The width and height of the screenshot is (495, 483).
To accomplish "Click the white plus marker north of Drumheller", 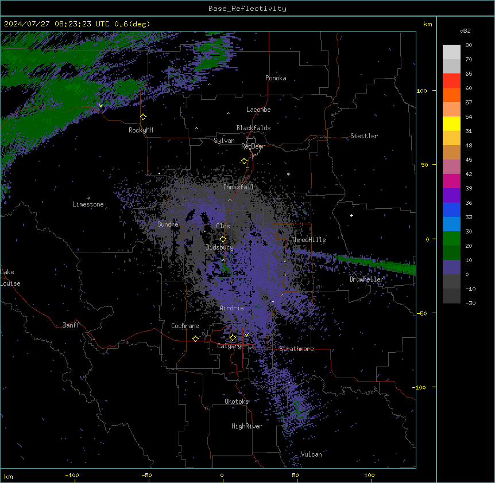I will [x=351, y=215].
